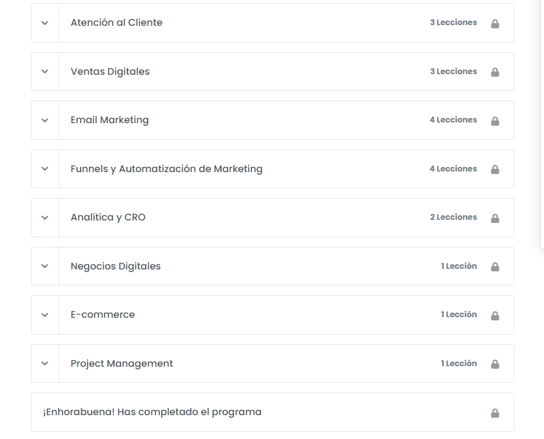Image resolution: width=544 pixels, height=439 pixels.
Task: Click the padlock beside Project Management
Action: click(x=495, y=364)
